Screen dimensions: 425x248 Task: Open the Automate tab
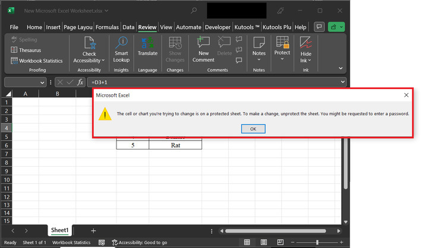click(188, 27)
